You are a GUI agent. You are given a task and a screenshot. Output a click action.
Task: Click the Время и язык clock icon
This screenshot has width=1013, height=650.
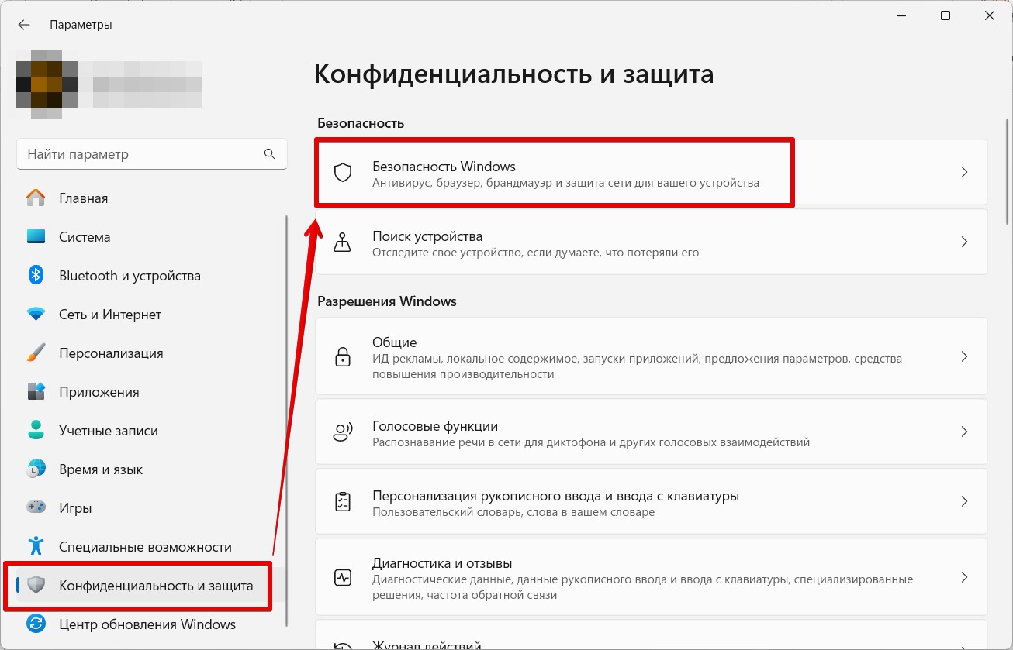pos(36,469)
